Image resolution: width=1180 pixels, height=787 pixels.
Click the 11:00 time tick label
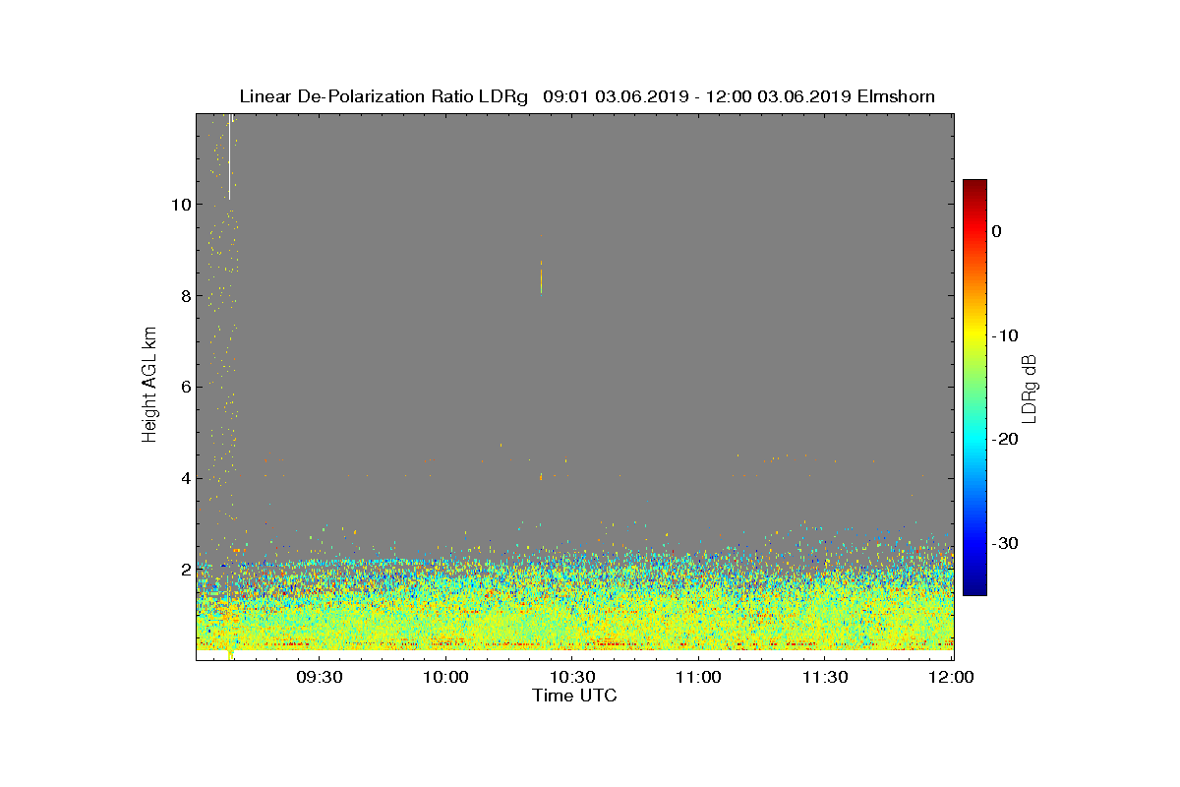(699, 678)
